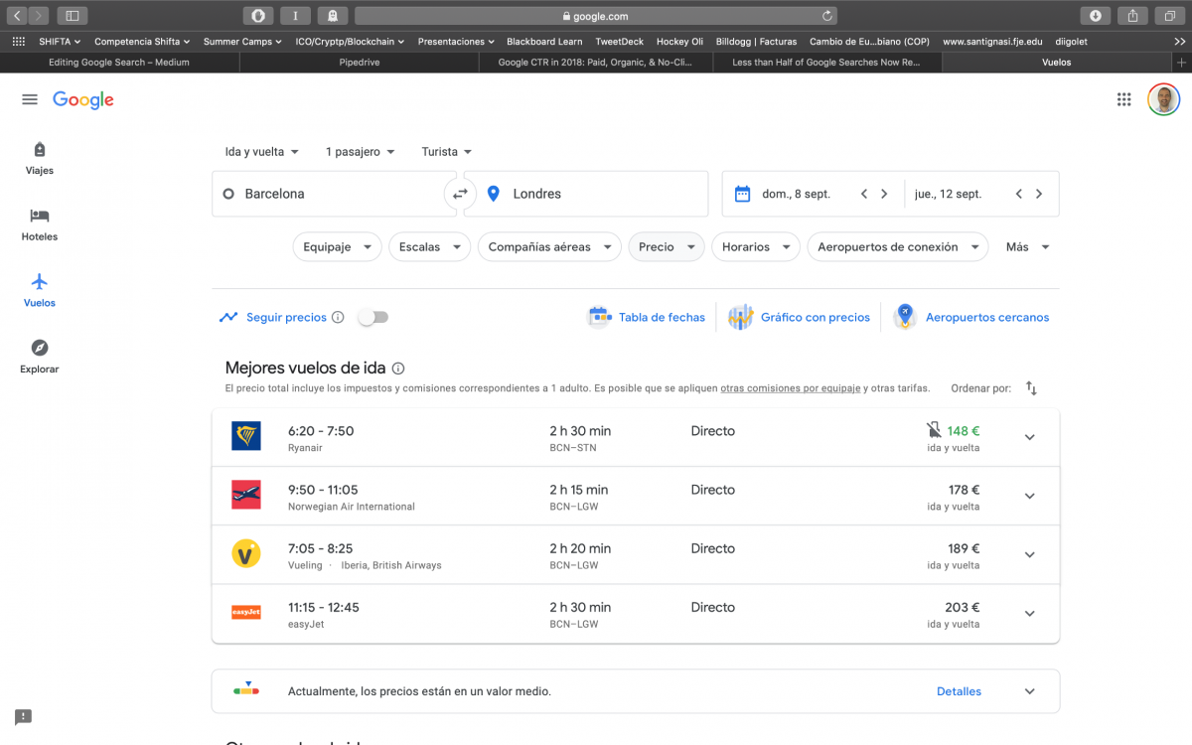The image size is (1192, 745).
Task: Open Hoteles in the sidebar
Action: point(40,224)
